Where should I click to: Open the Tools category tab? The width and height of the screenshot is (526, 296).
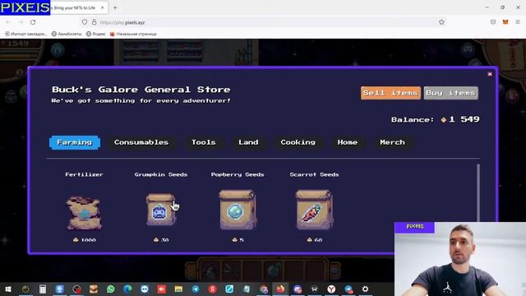click(204, 142)
